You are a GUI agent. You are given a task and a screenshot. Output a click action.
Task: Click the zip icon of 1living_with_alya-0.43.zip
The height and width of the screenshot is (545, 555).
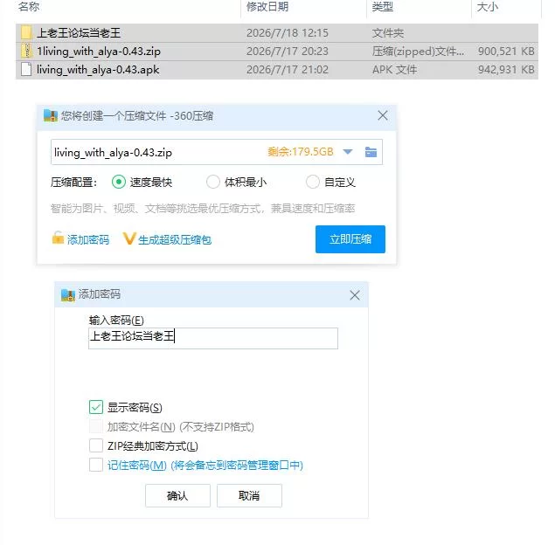[26, 51]
